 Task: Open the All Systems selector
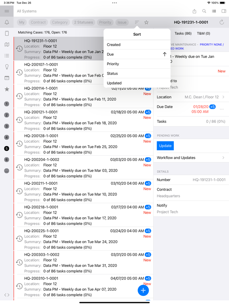27,11
